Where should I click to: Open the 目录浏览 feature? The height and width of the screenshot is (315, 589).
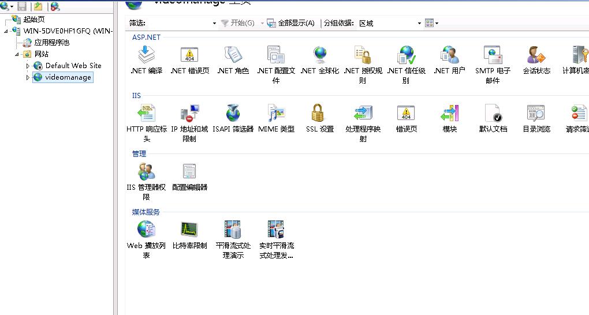click(536, 119)
